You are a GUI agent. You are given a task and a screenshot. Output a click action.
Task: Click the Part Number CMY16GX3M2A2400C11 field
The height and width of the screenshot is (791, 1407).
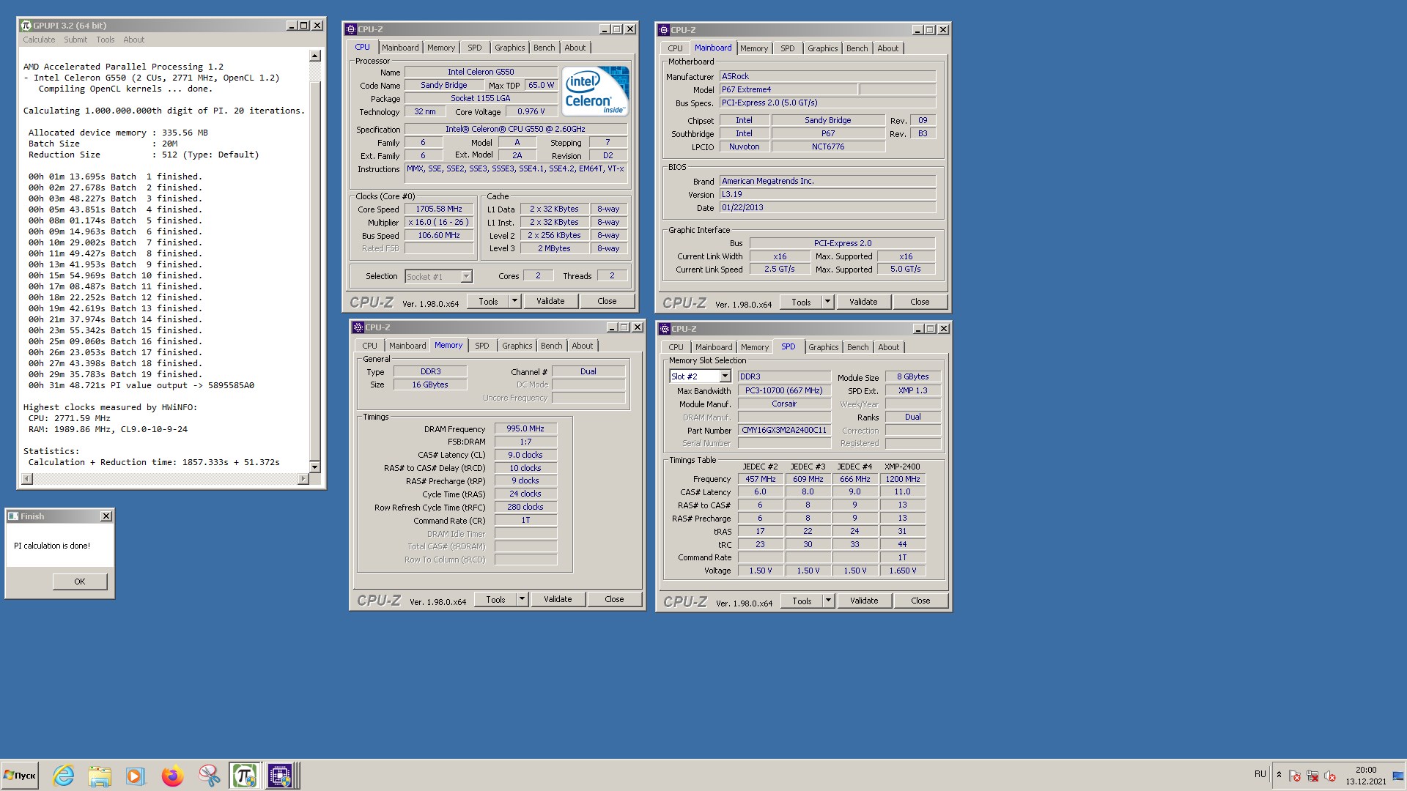[784, 430]
